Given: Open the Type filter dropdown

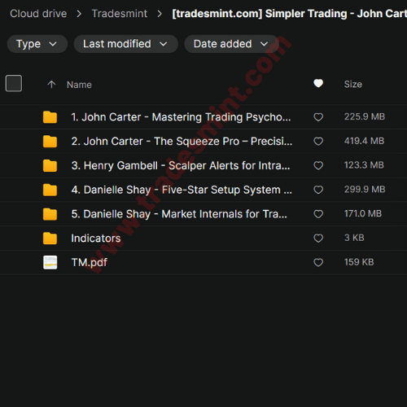Looking at the screenshot, I should coord(37,44).
